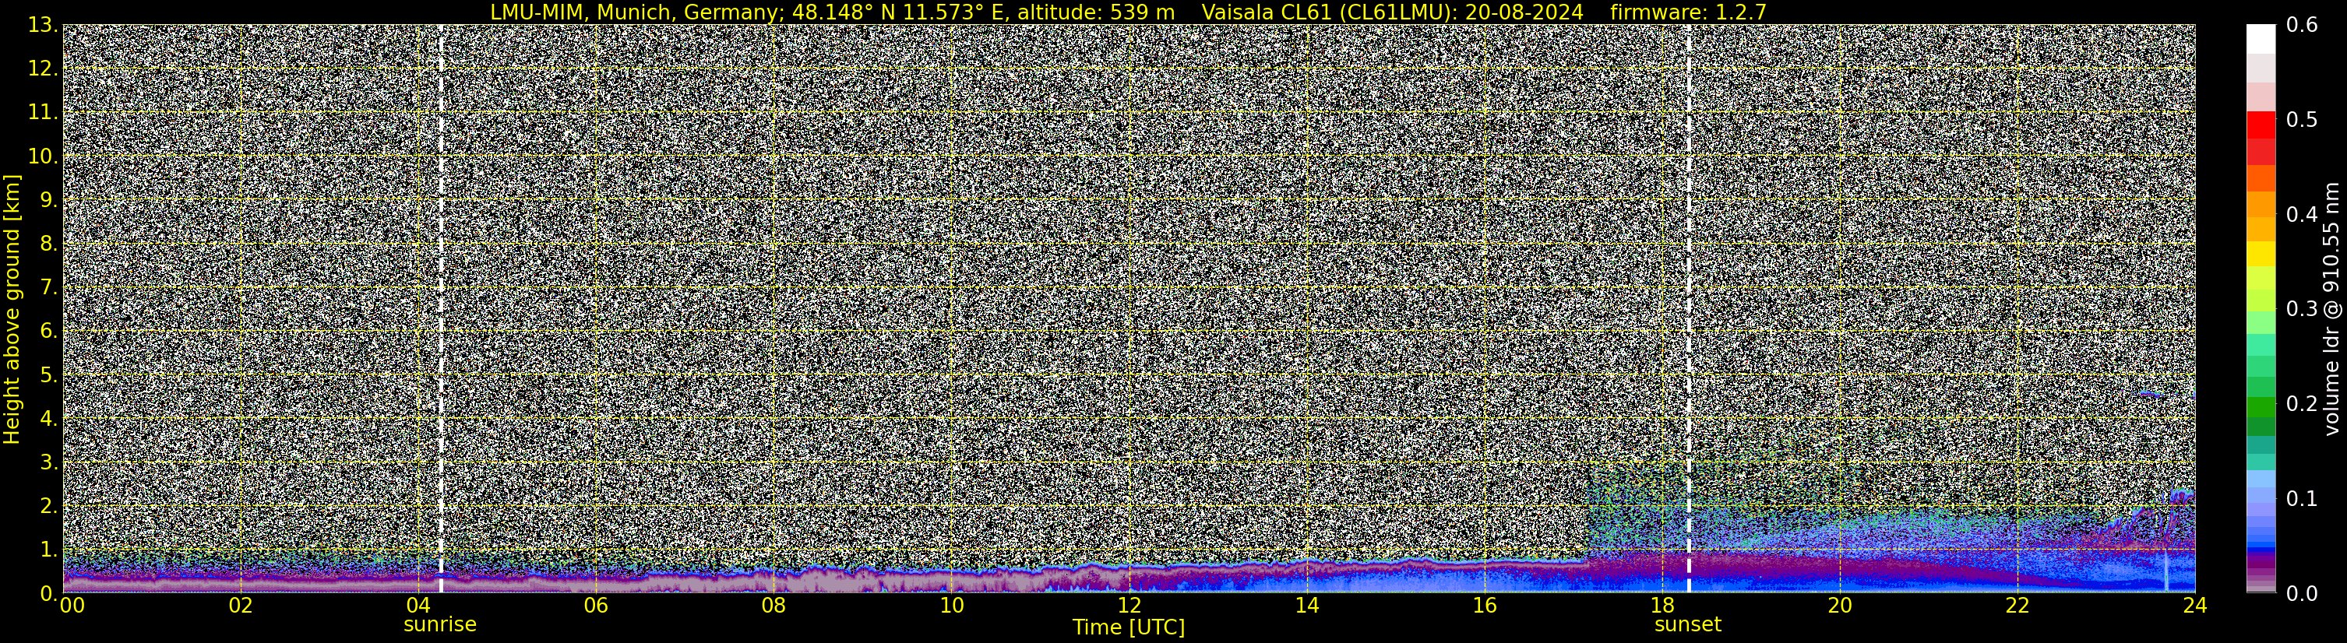Image resolution: width=2347 pixels, height=643 pixels.
Task: Click colorbar tick label 0.0
Action: [x=2303, y=594]
